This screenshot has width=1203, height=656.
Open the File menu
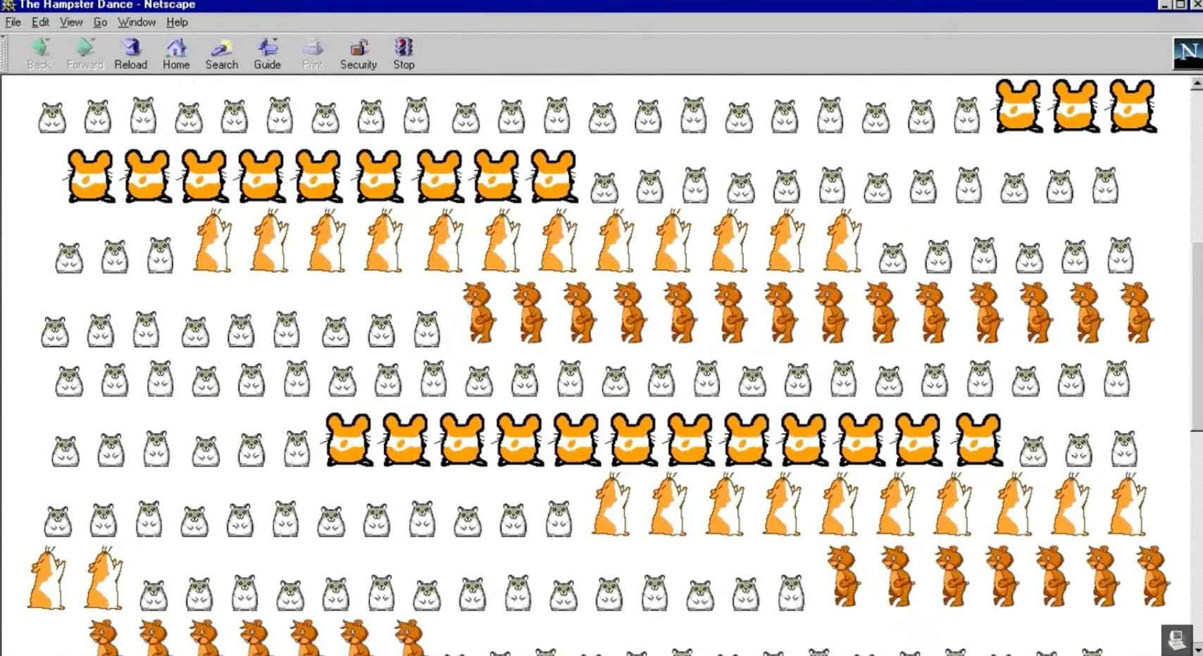click(13, 22)
